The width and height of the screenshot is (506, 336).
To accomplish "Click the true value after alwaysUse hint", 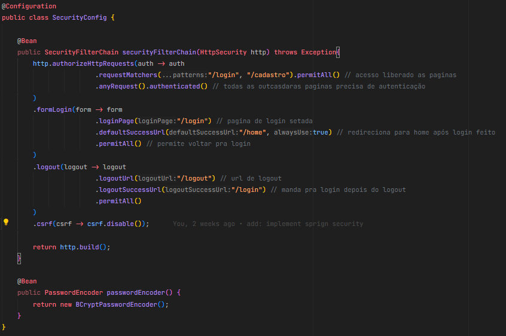I will point(321,132).
